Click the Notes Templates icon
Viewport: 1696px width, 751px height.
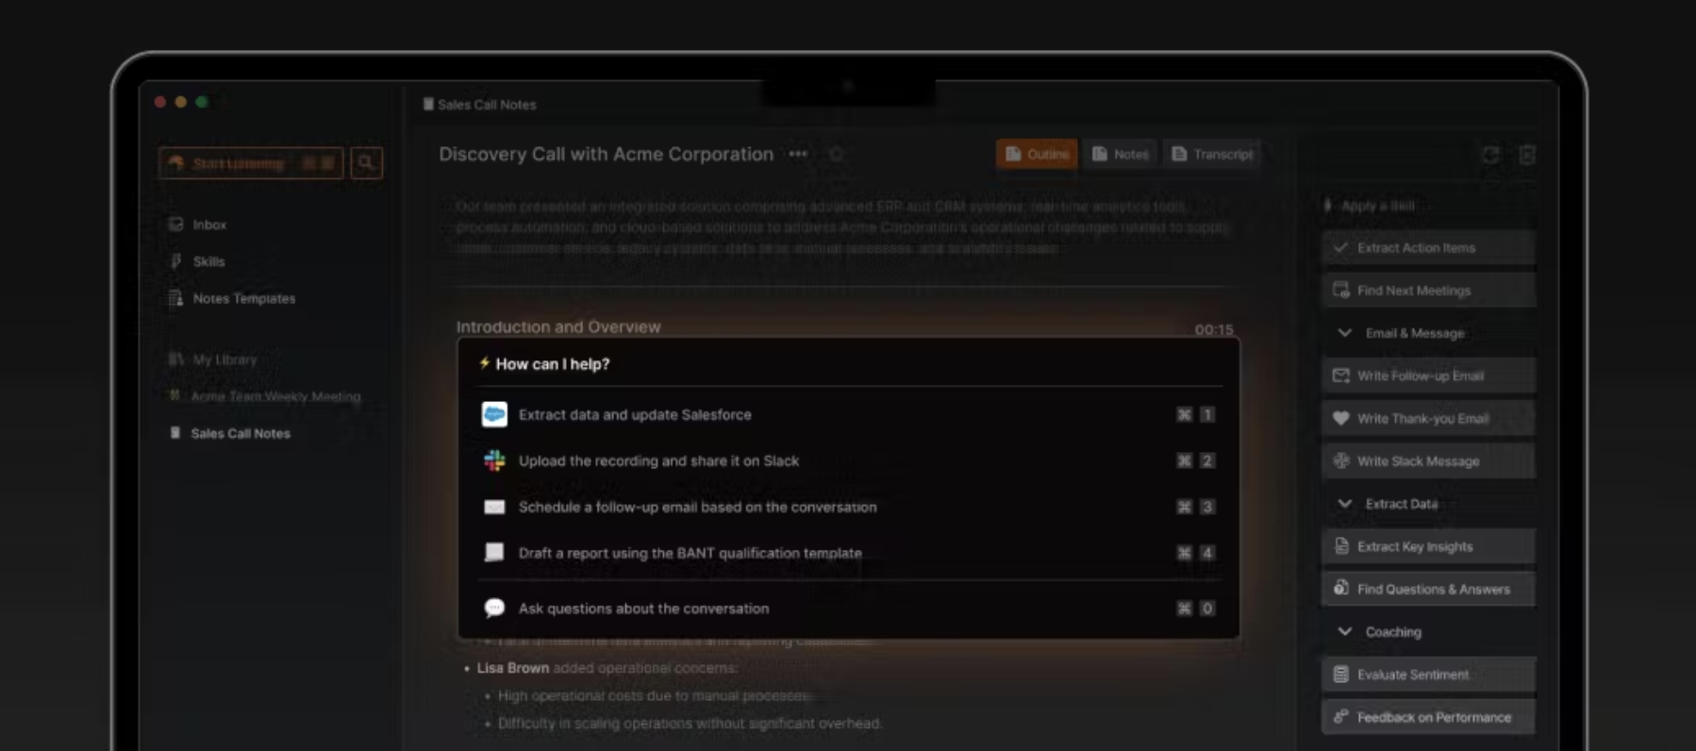point(175,298)
